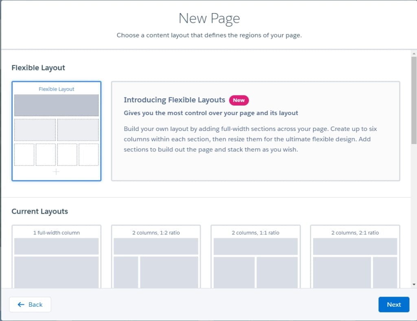Choose the 2 columns, 2:1 ratio layout

355,257
